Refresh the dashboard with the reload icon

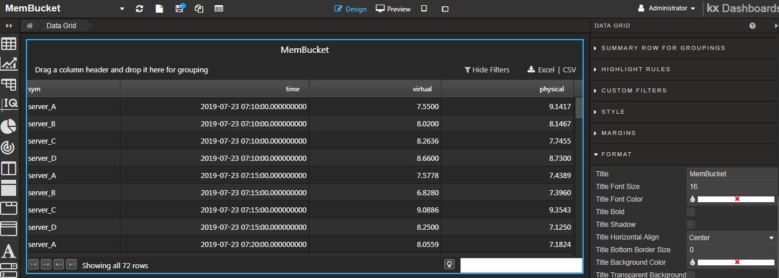pos(139,9)
